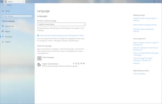Open How to change country or region link
The image size is (162, 104).
coord(146,44)
